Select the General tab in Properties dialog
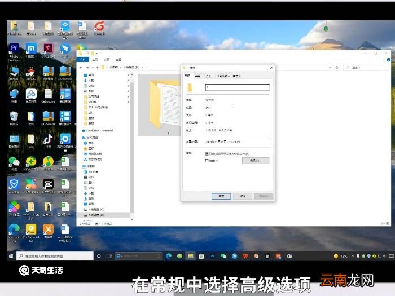The image size is (395, 296). 187,76
